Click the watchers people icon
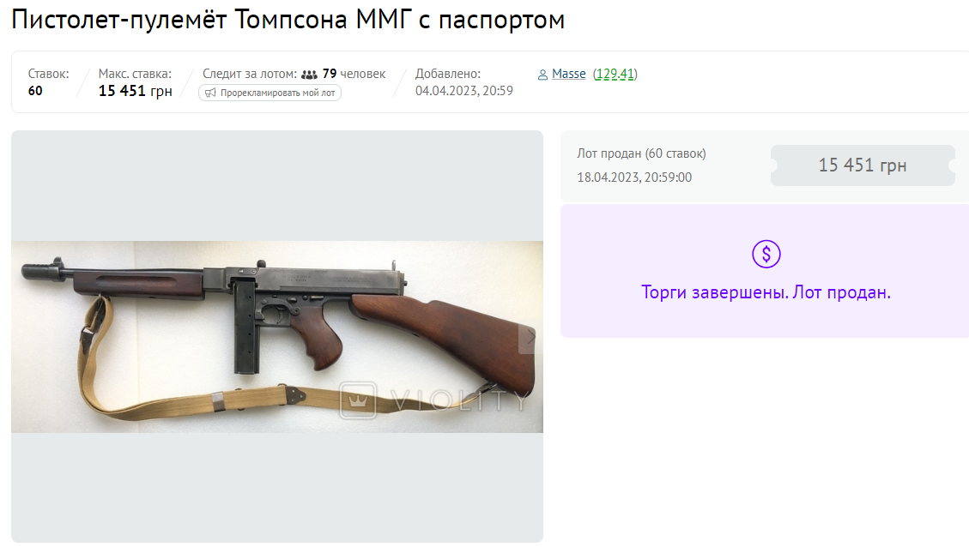Screen dimensions: 969x547 309,75
